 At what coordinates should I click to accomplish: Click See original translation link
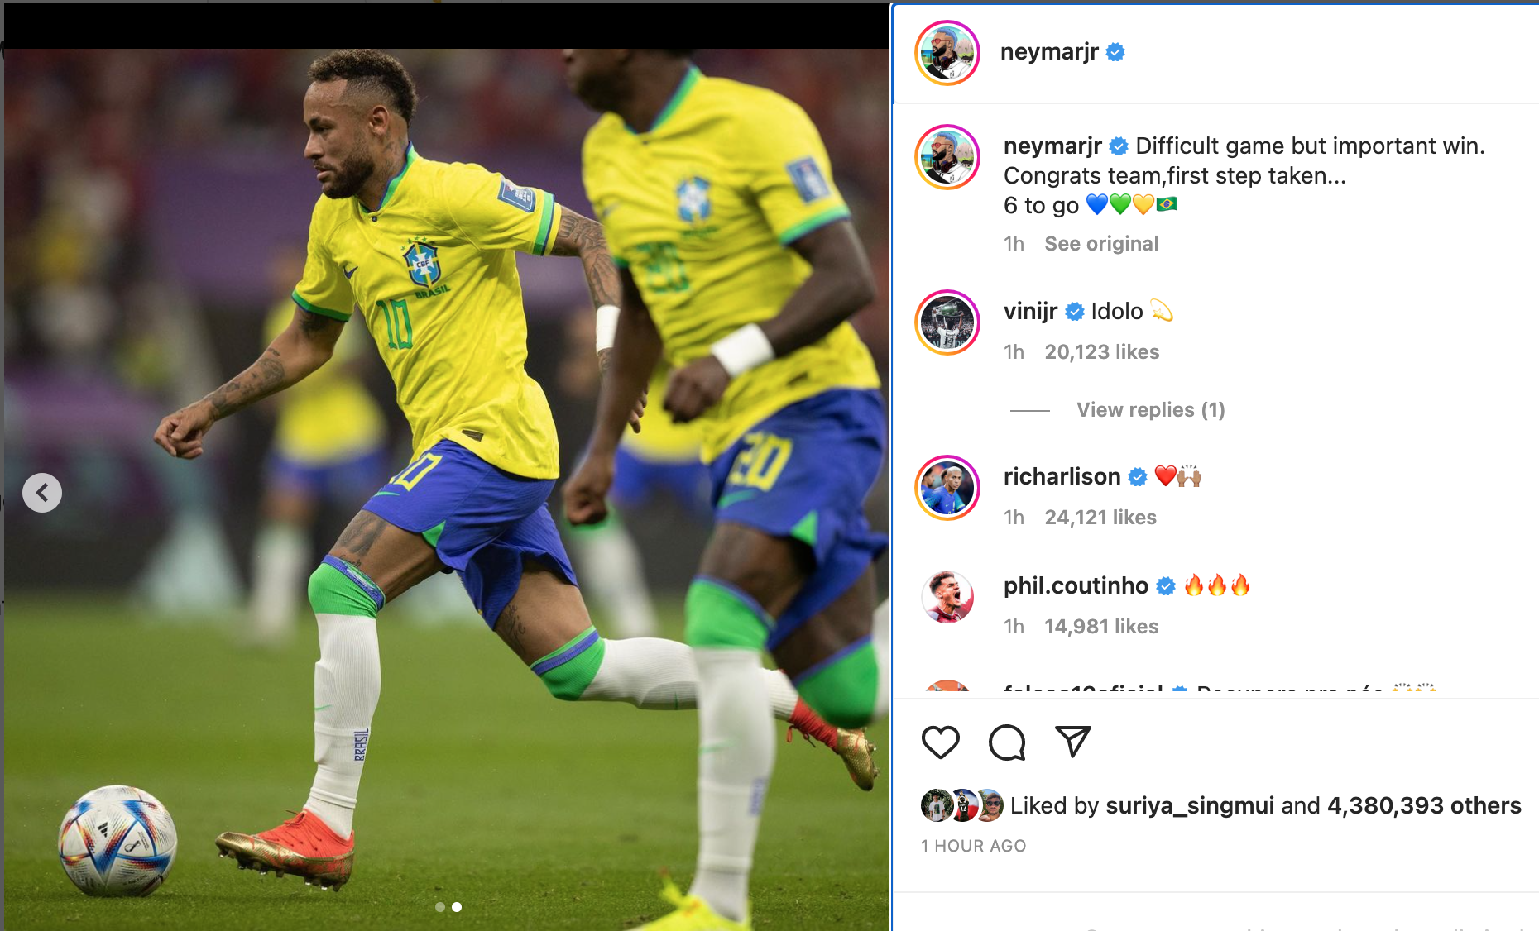coord(1101,244)
